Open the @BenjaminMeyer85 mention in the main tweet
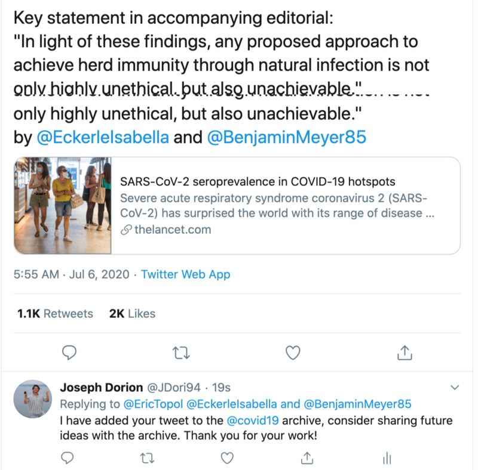Image resolution: width=478 pixels, height=470 pixels. pyautogui.click(x=286, y=138)
